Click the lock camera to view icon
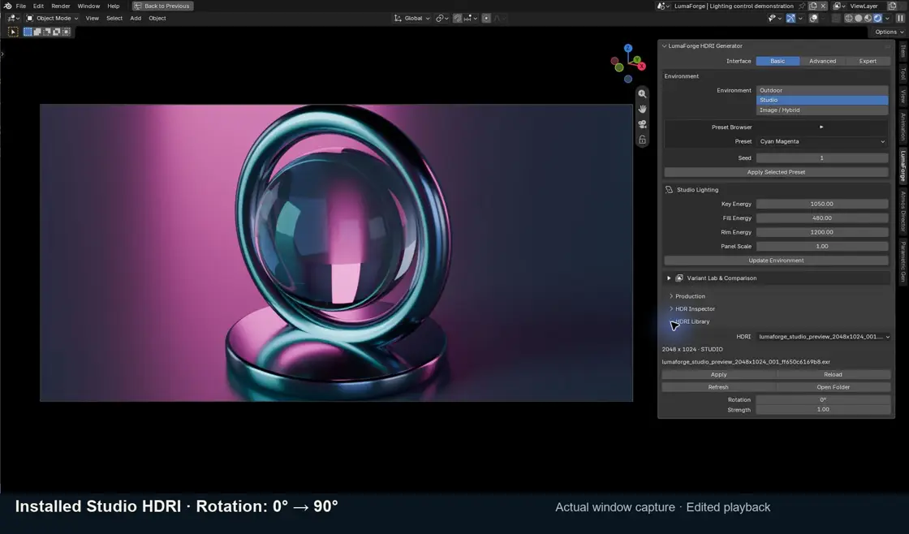The image size is (909, 534). click(x=642, y=140)
